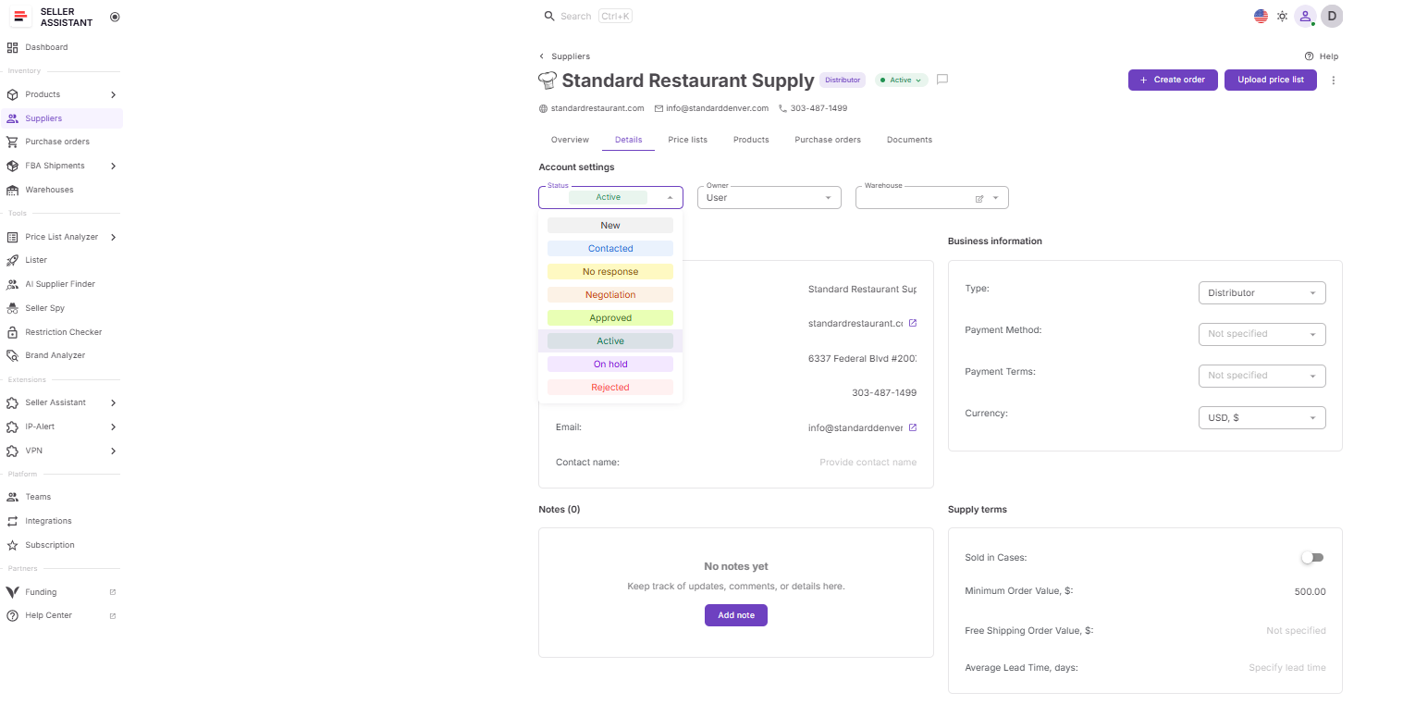
Task: Open the comment icon beside Active badge
Action: 942,80
